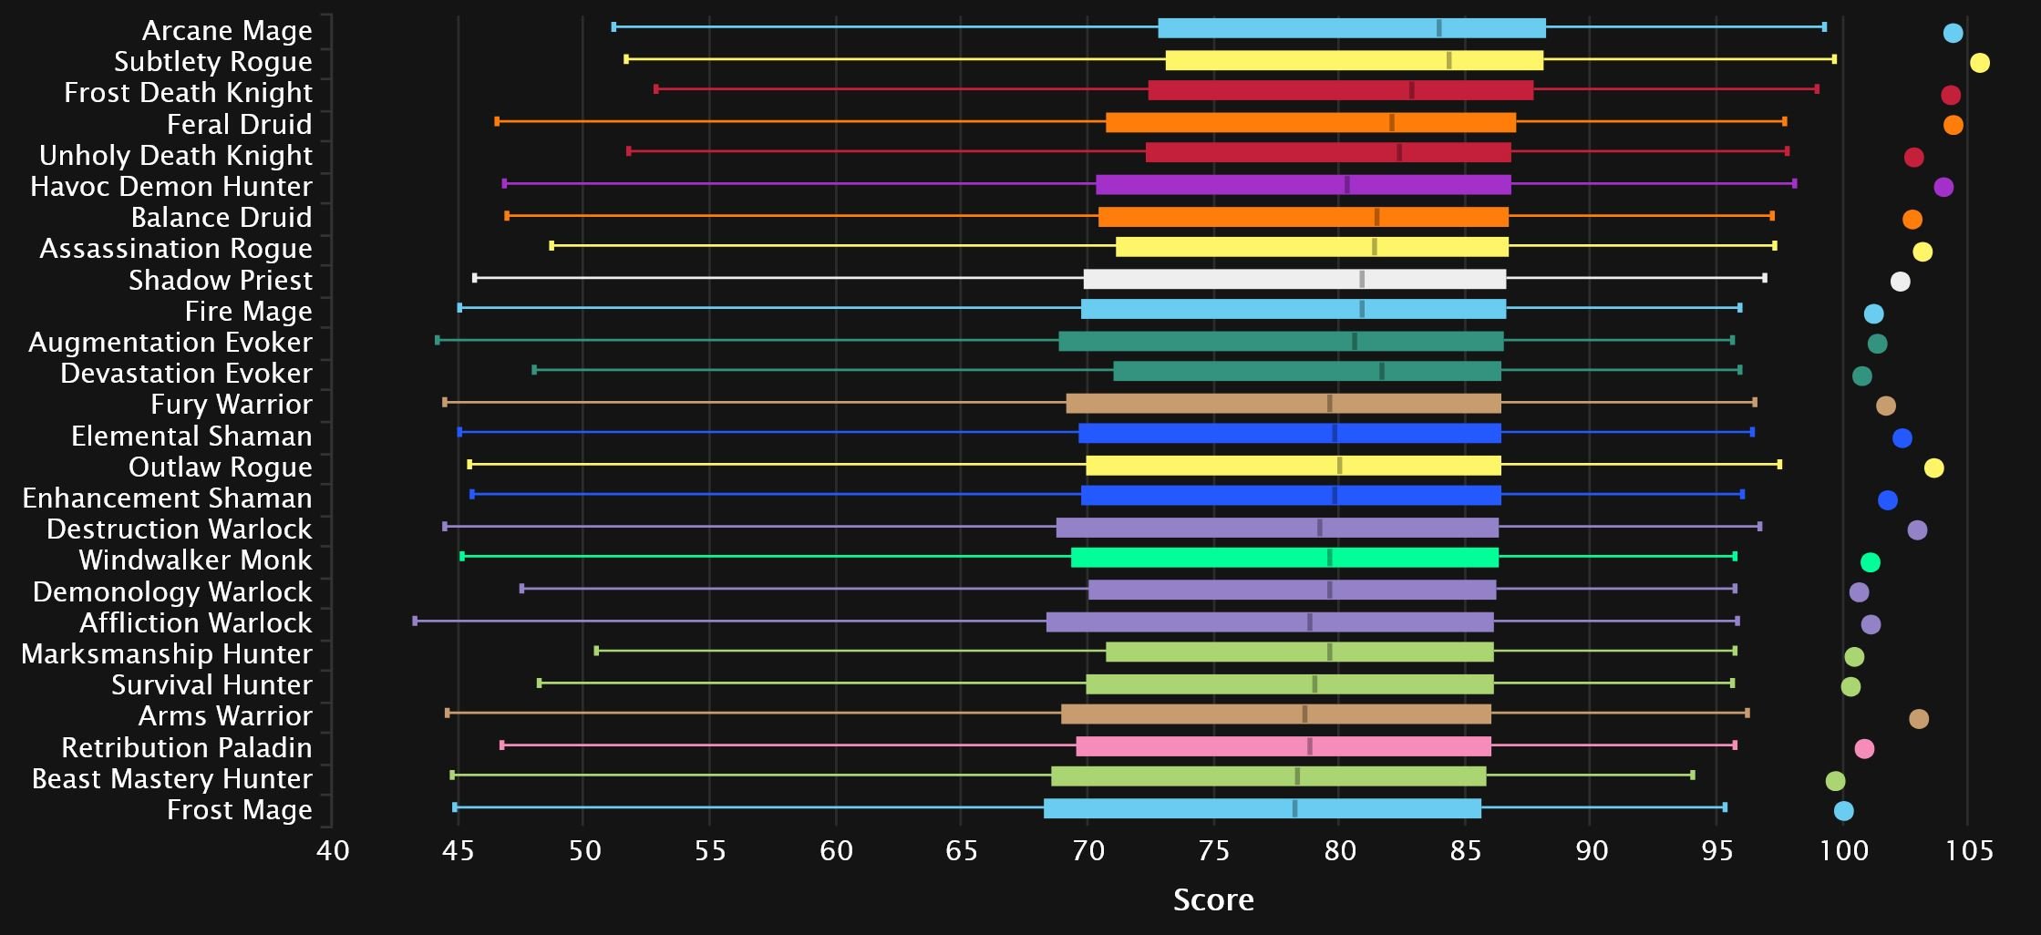Viewport: 2041px width, 935px height.
Task: Click the Elemental Shaman blue box
Action: 1289,433
